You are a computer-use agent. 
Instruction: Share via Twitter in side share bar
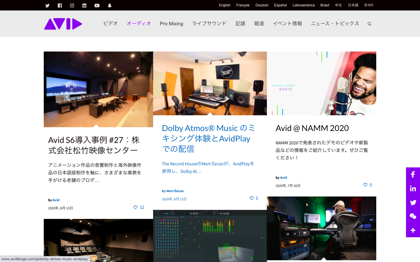pos(413,202)
